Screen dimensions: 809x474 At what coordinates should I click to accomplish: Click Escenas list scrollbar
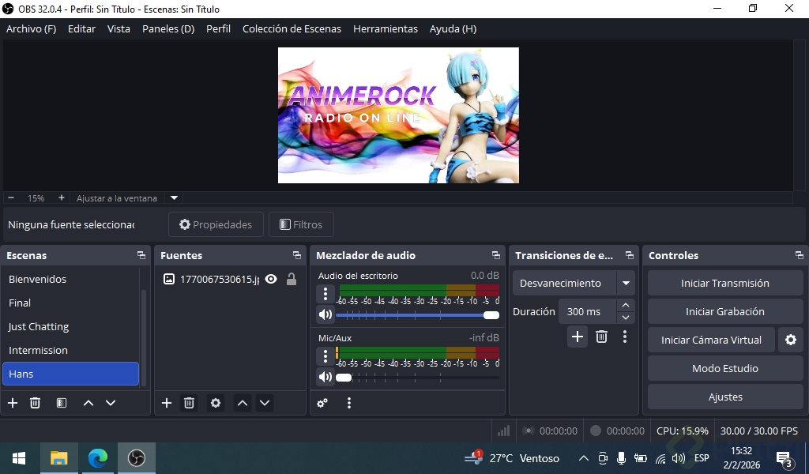[144, 338]
